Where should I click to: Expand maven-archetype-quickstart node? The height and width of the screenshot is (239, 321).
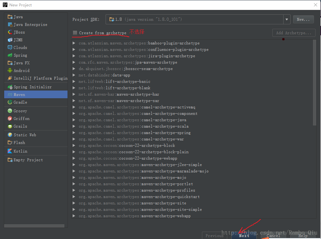pyautogui.click(x=74, y=197)
